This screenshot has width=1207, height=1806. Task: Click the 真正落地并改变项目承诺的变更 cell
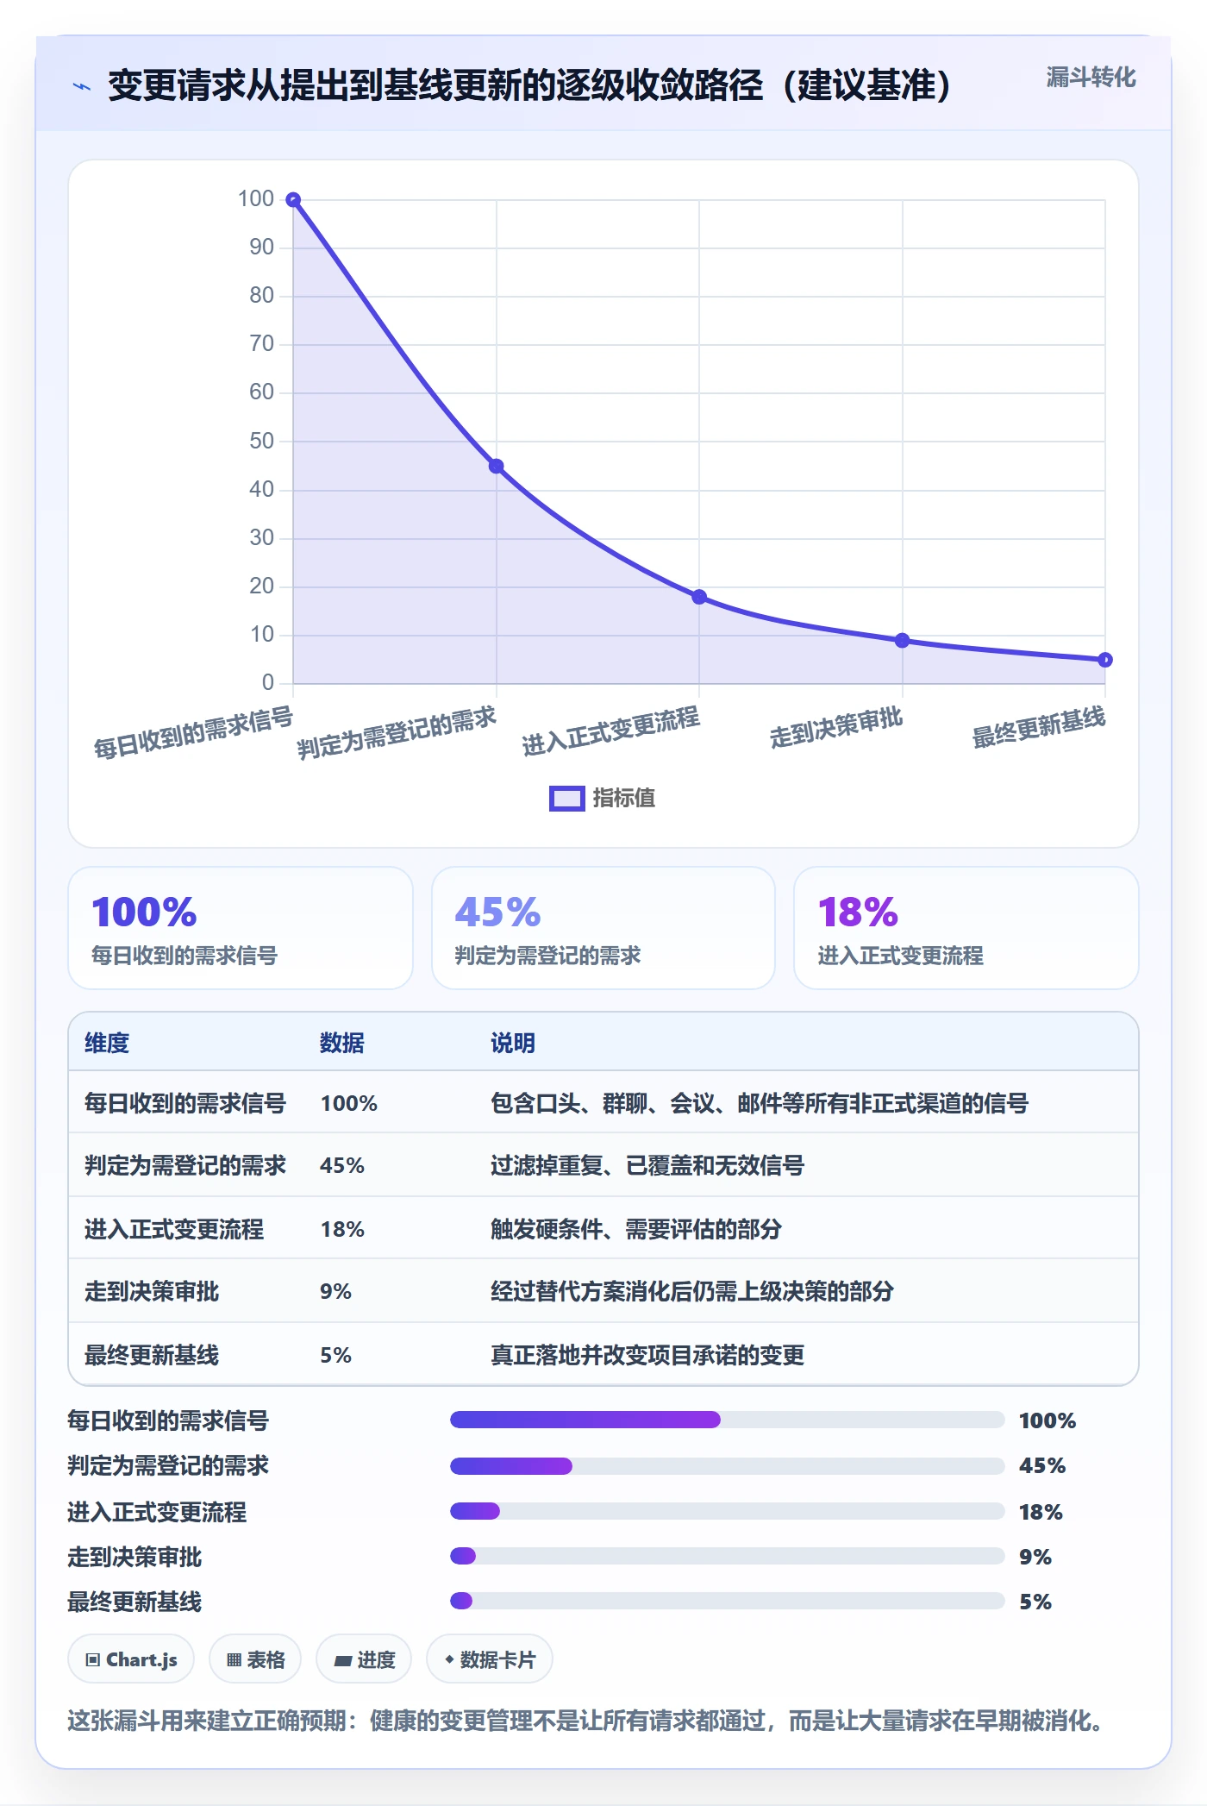click(x=647, y=1355)
